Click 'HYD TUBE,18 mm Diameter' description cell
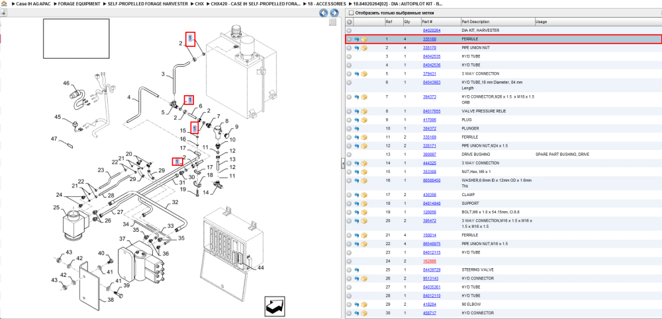 pyautogui.click(x=492, y=85)
